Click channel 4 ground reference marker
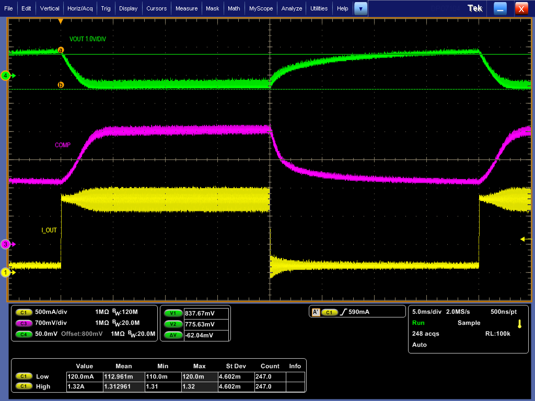Screen dimensions: 535x401 click(6, 76)
